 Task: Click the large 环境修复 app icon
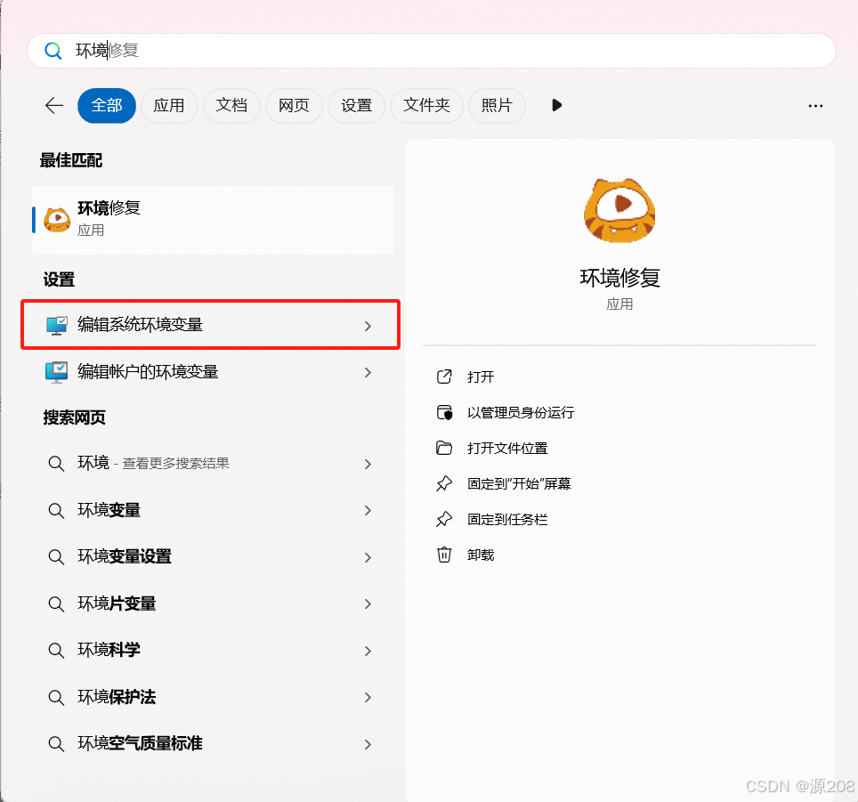pyautogui.click(x=619, y=209)
